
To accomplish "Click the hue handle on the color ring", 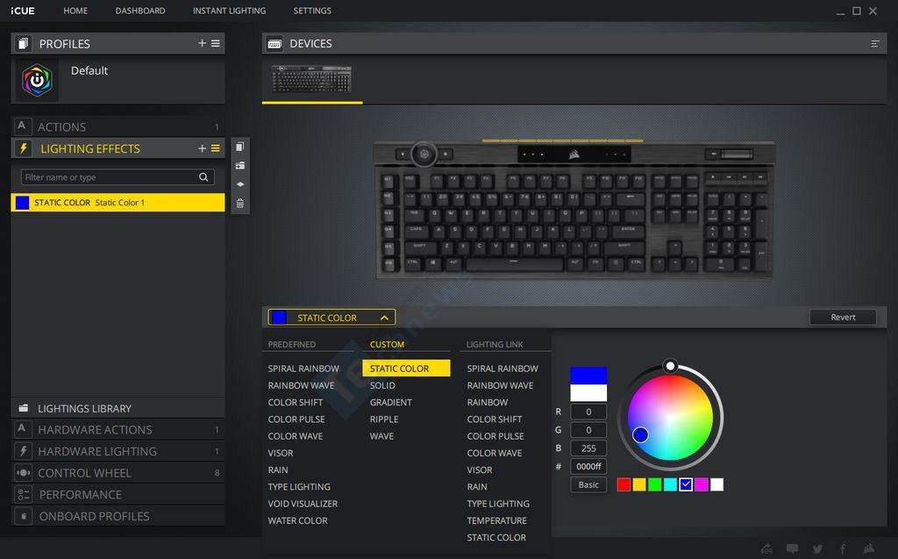I will coord(670,366).
